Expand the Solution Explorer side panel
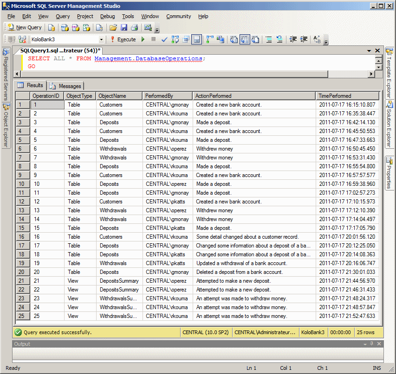Viewport: 396px width, 374px height. [389, 124]
